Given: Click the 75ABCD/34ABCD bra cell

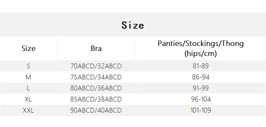Looking at the screenshot, I should pos(96,77).
